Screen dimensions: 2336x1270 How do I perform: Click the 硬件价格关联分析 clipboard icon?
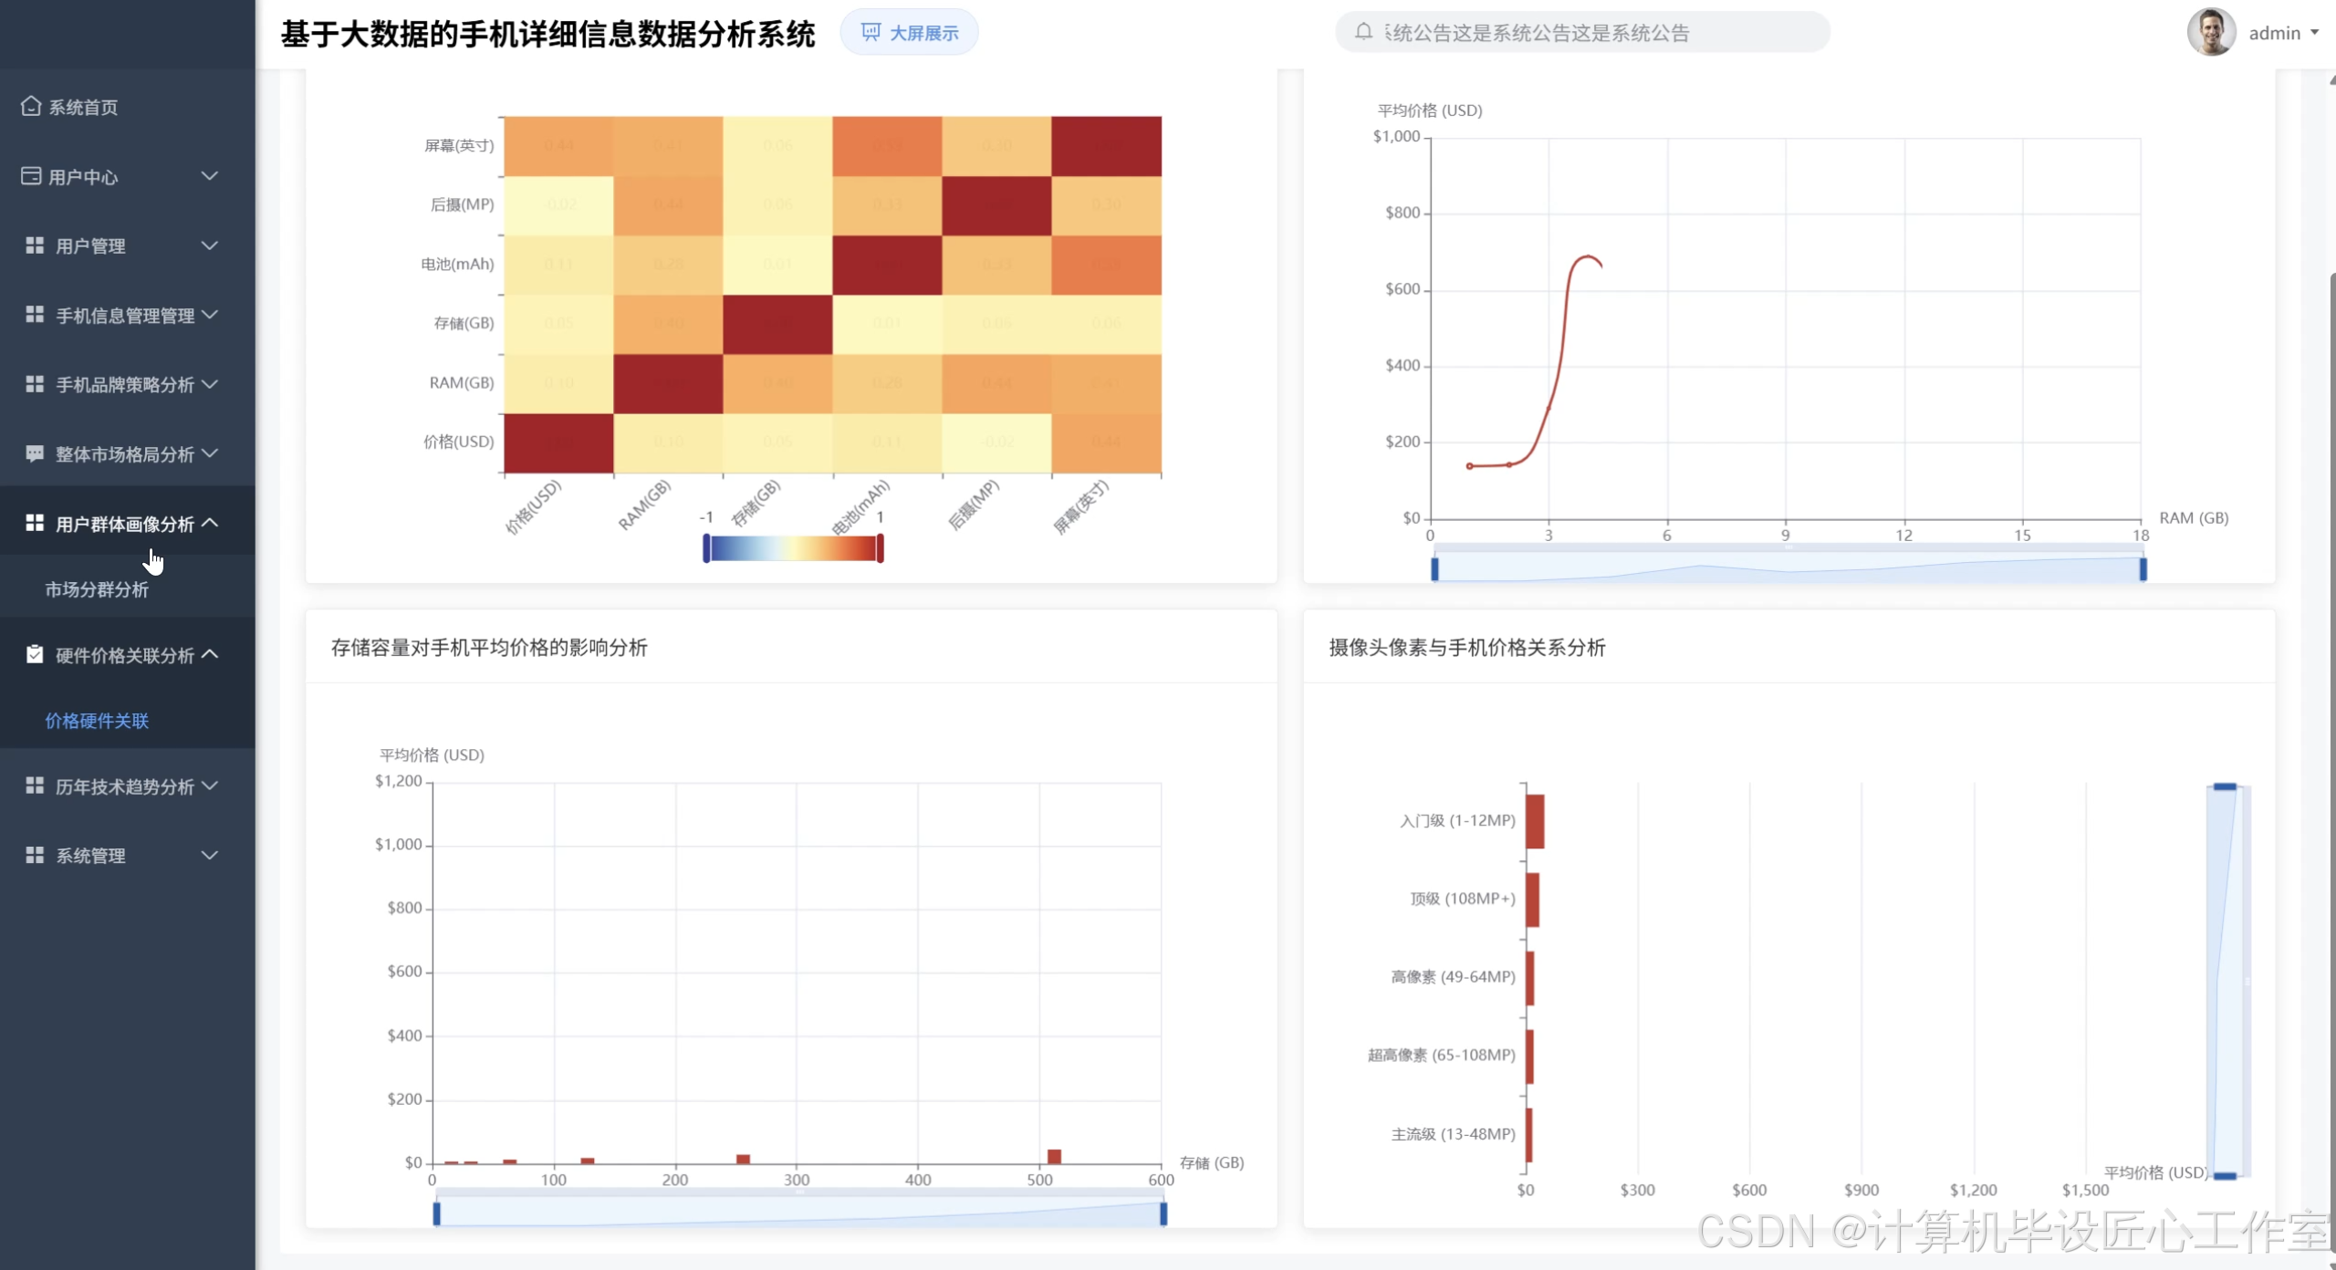(35, 654)
